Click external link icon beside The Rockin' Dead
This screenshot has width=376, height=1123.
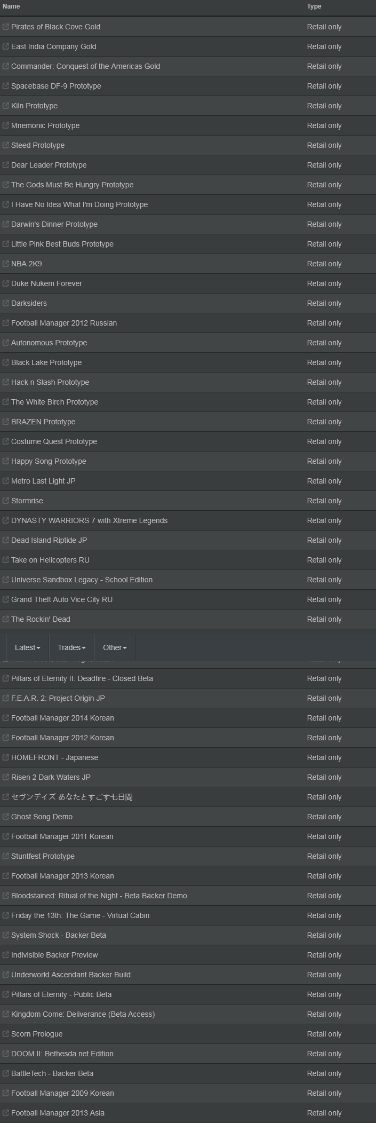coord(5,619)
